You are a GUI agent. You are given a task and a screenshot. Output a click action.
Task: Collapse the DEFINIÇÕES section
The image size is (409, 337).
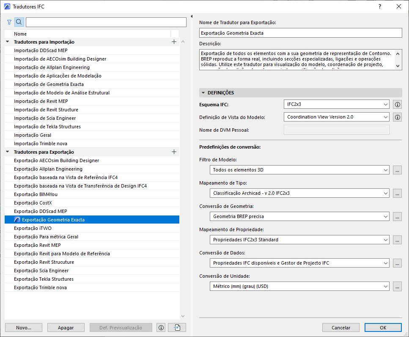(x=203, y=93)
